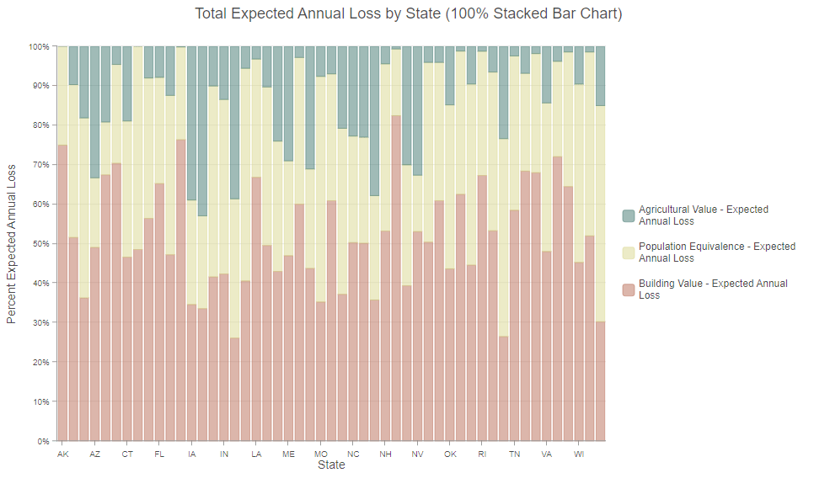
Task: Click the Population Equivalence legend color swatch
Action: [628, 252]
